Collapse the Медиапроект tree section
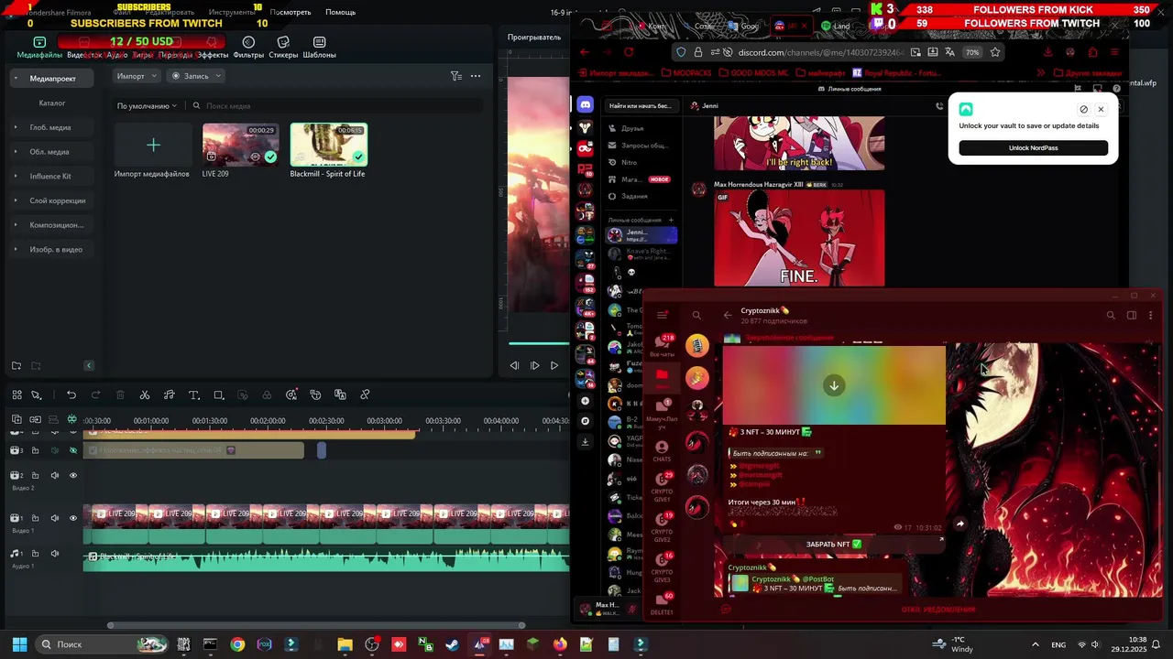The height and width of the screenshot is (659, 1173). click(16, 79)
